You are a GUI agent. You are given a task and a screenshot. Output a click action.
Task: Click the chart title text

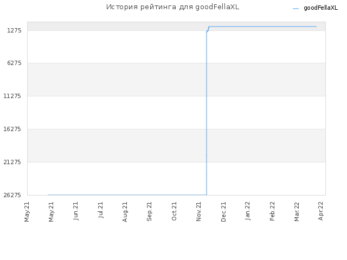click(x=172, y=7)
